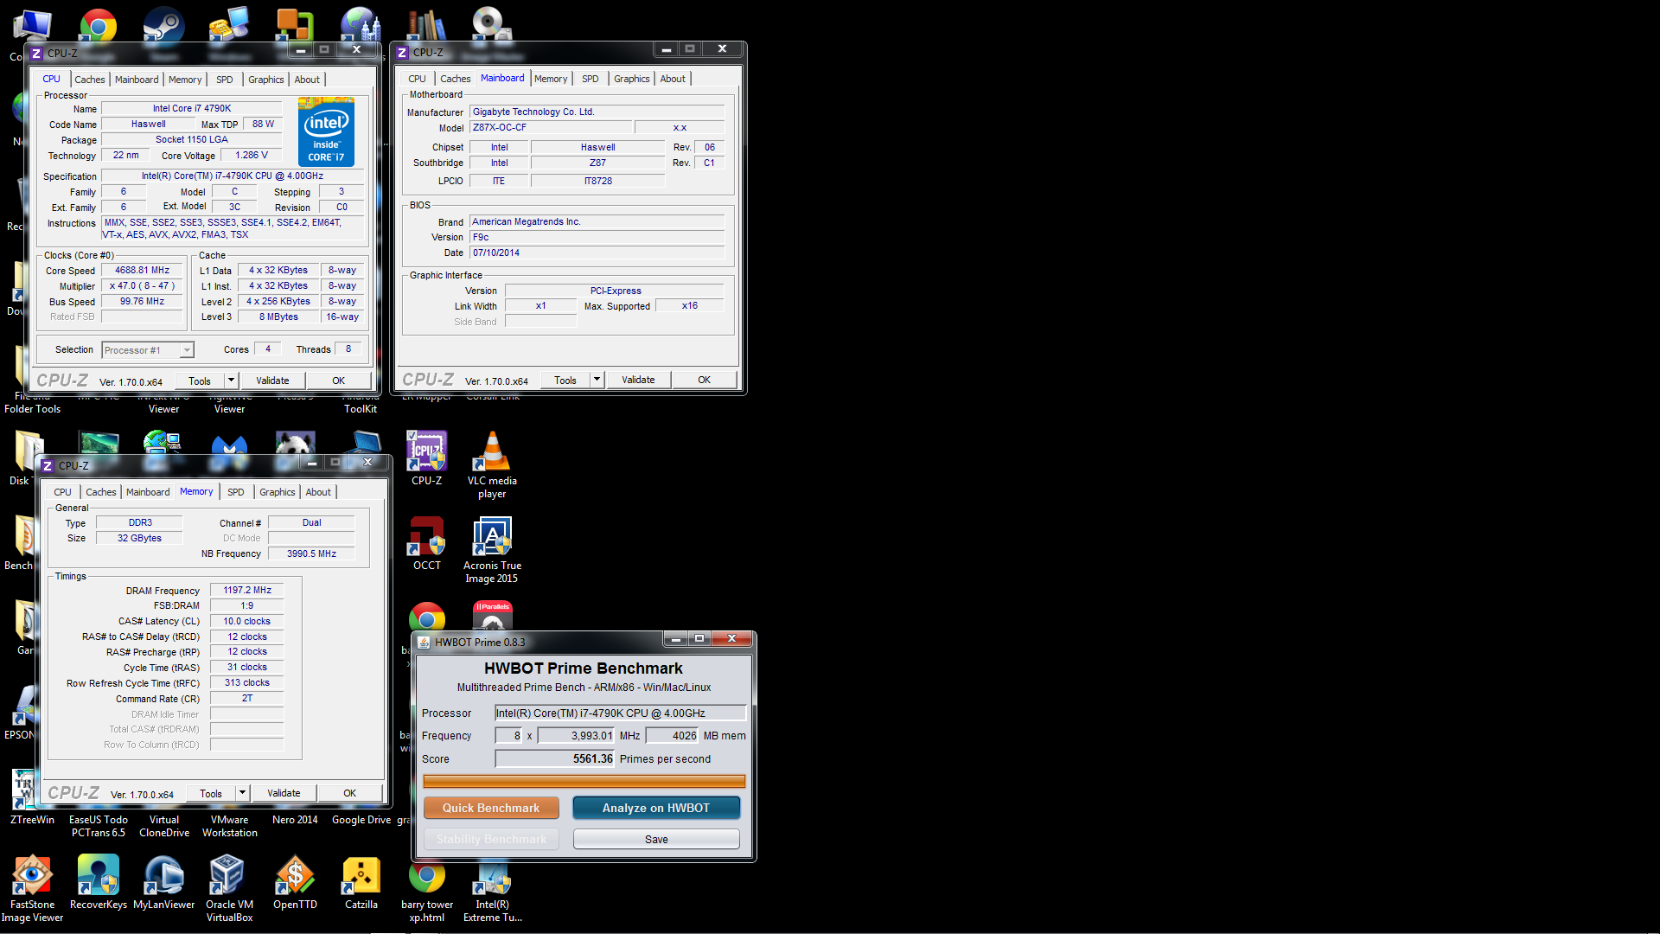Click the 3,993.01 MHz frequency field

click(x=576, y=735)
